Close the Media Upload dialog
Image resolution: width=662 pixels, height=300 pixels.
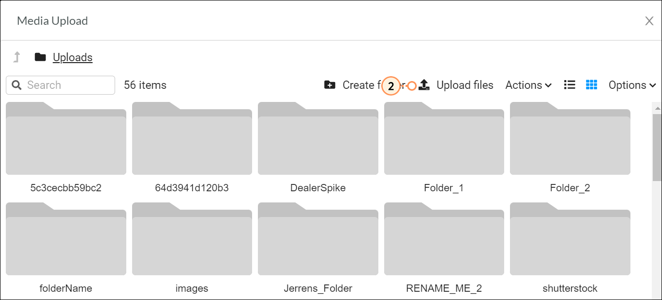(x=649, y=21)
